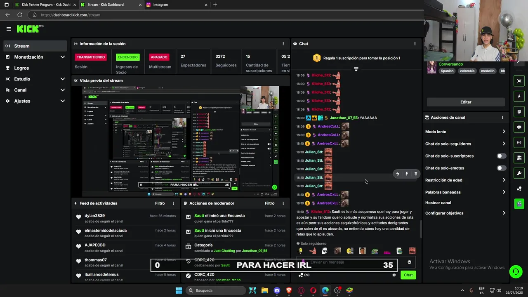Go to the Kick logo home
This screenshot has width=528, height=297.
tap(30, 29)
